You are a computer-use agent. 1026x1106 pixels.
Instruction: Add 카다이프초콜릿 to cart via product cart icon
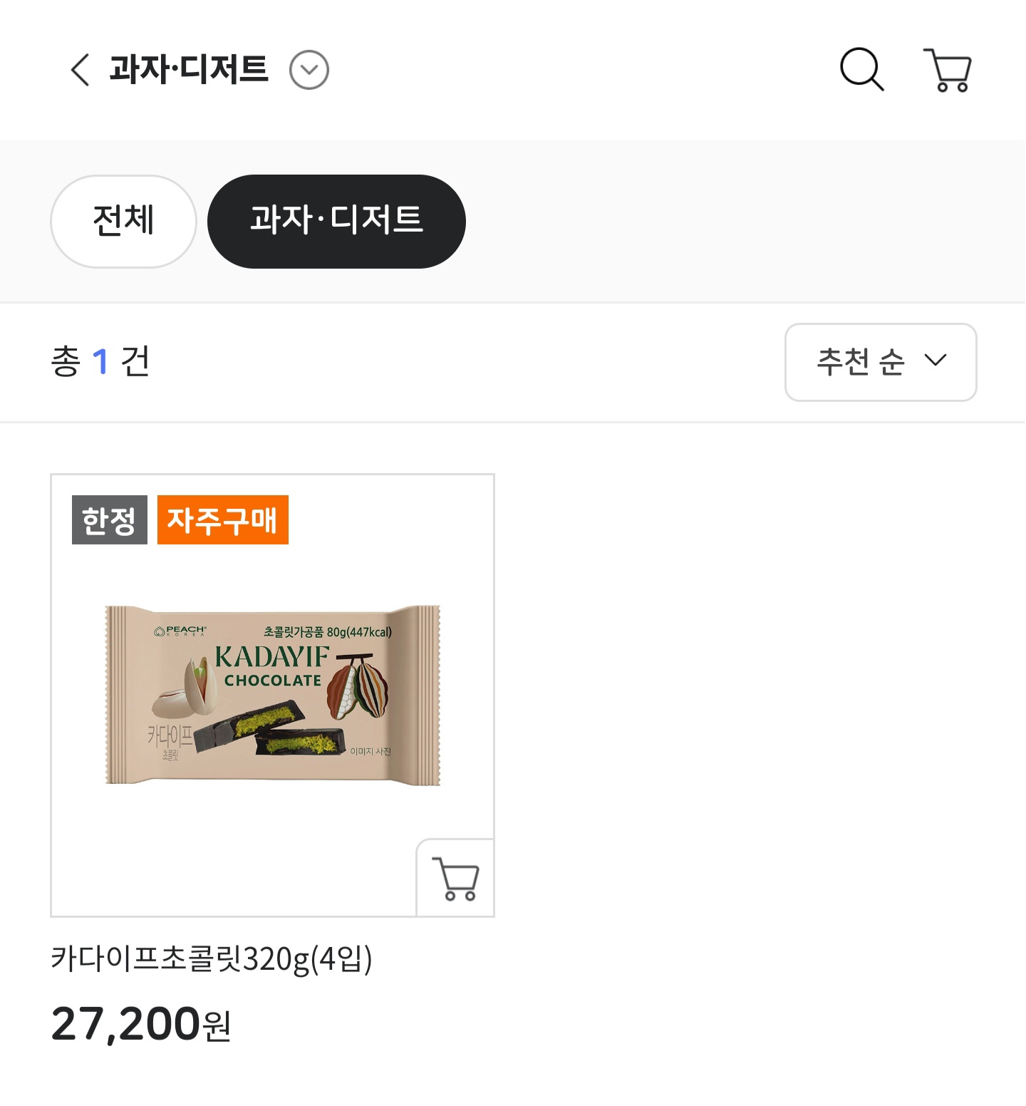click(x=455, y=878)
